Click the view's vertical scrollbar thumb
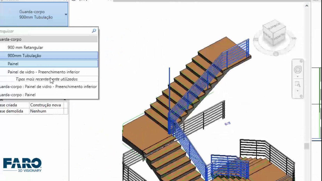Viewport: 322px width, 181px height. tap(307, 146)
